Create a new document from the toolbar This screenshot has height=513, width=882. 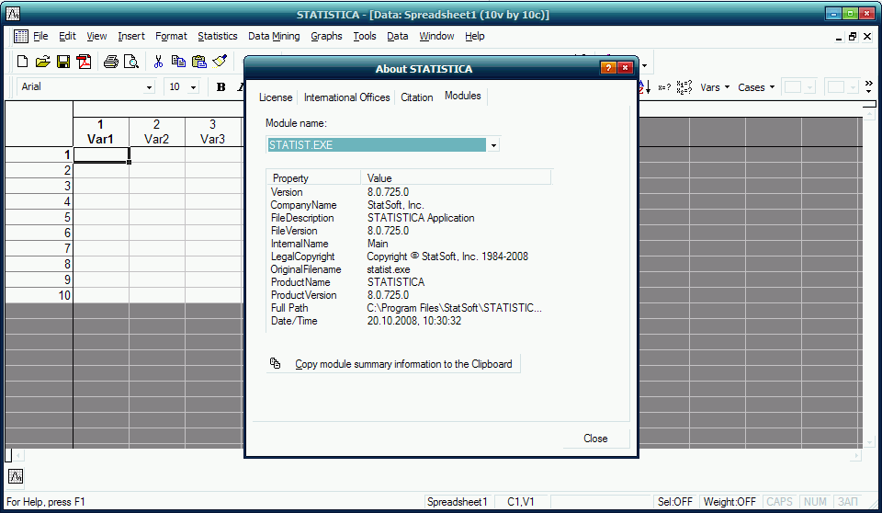[x=22, y=62]
